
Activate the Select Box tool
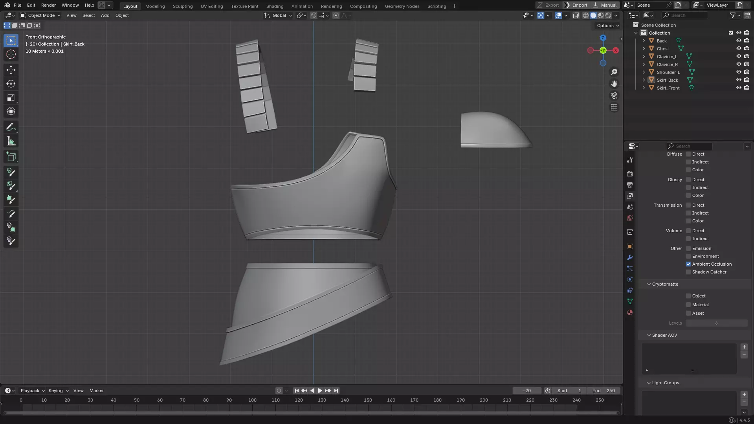tap(11, 40)
